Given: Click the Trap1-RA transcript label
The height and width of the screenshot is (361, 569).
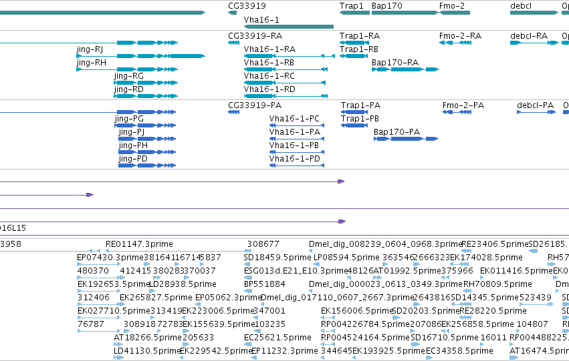Looking at the screenshot, I should click(x=360, y=36).
